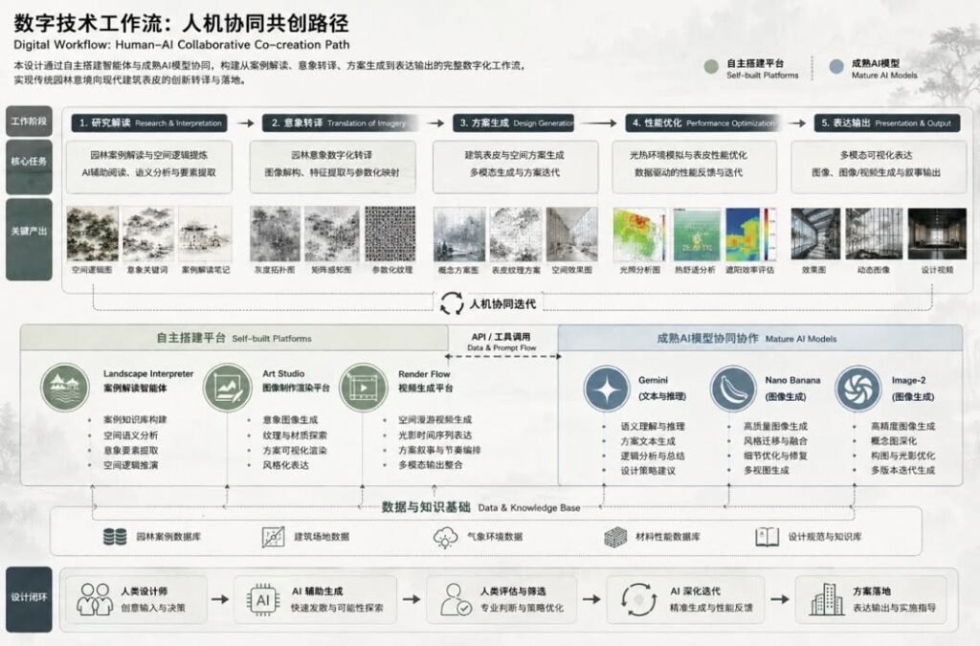The height and width of the screenshot is (646, 980).
Task: Select the building icon beside 方案落地
Action: click(827, 599)
